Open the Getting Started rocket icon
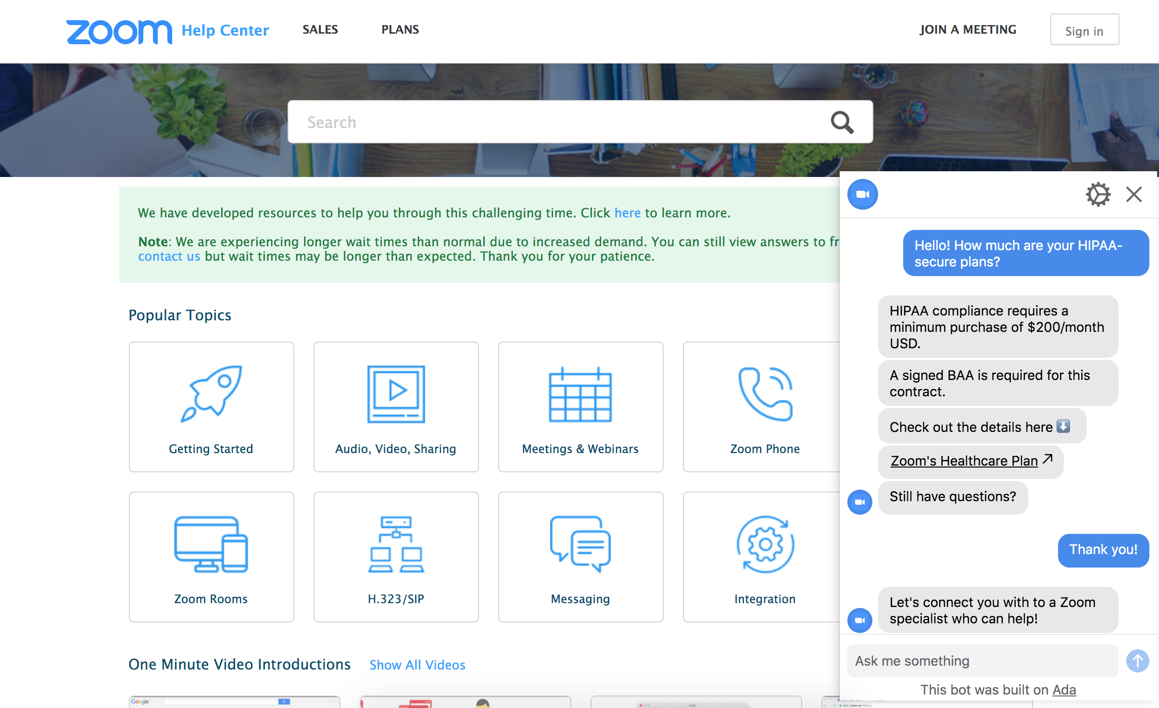1159x708 pixels. [x=211, y=394]
